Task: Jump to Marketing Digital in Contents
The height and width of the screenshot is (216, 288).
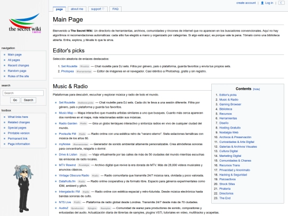Action: [x=230, y=156]
